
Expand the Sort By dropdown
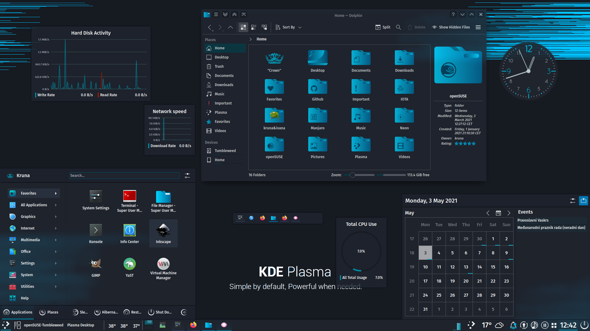tap(289, 27)
